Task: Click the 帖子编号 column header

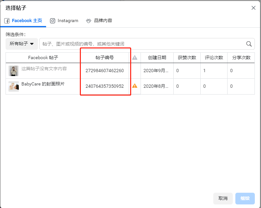Action: tap(105, 58)
